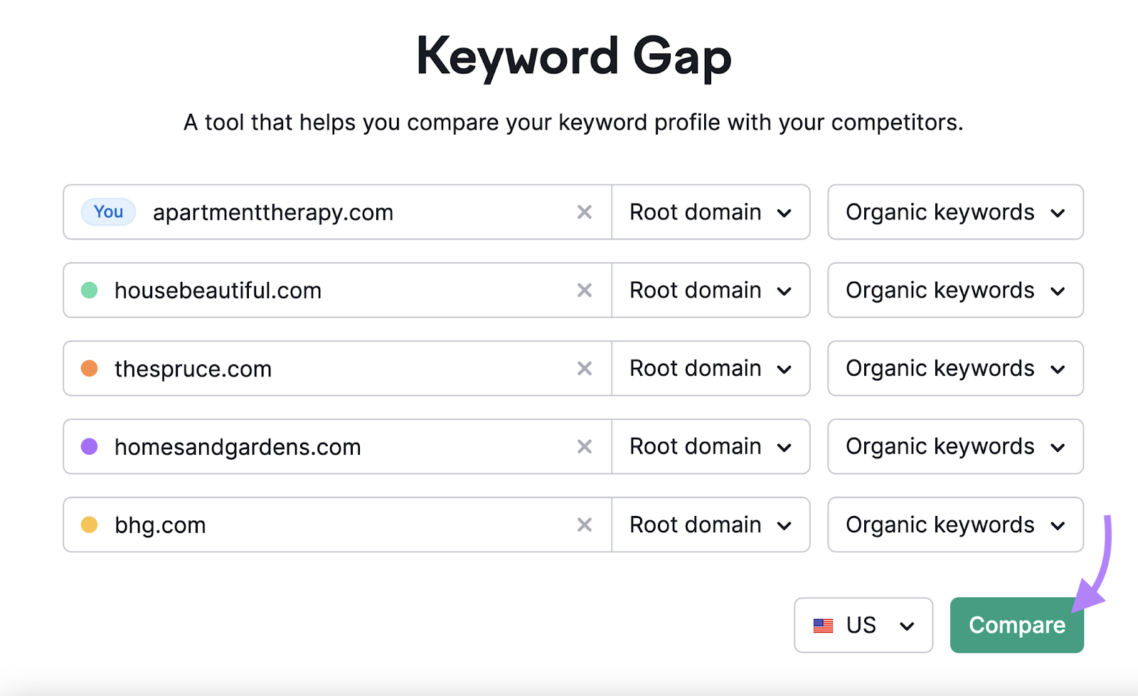Remove housebeautiful.com with its X icon

point(584,290)
